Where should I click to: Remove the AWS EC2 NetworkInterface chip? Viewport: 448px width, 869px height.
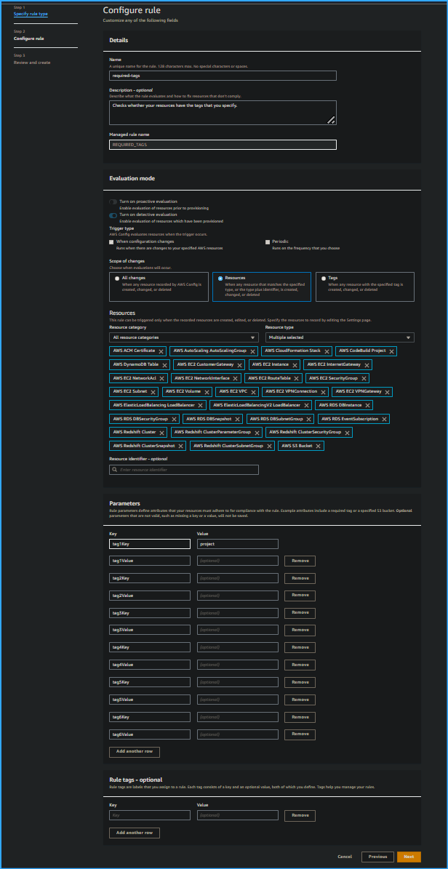click(x=235, y=379)
